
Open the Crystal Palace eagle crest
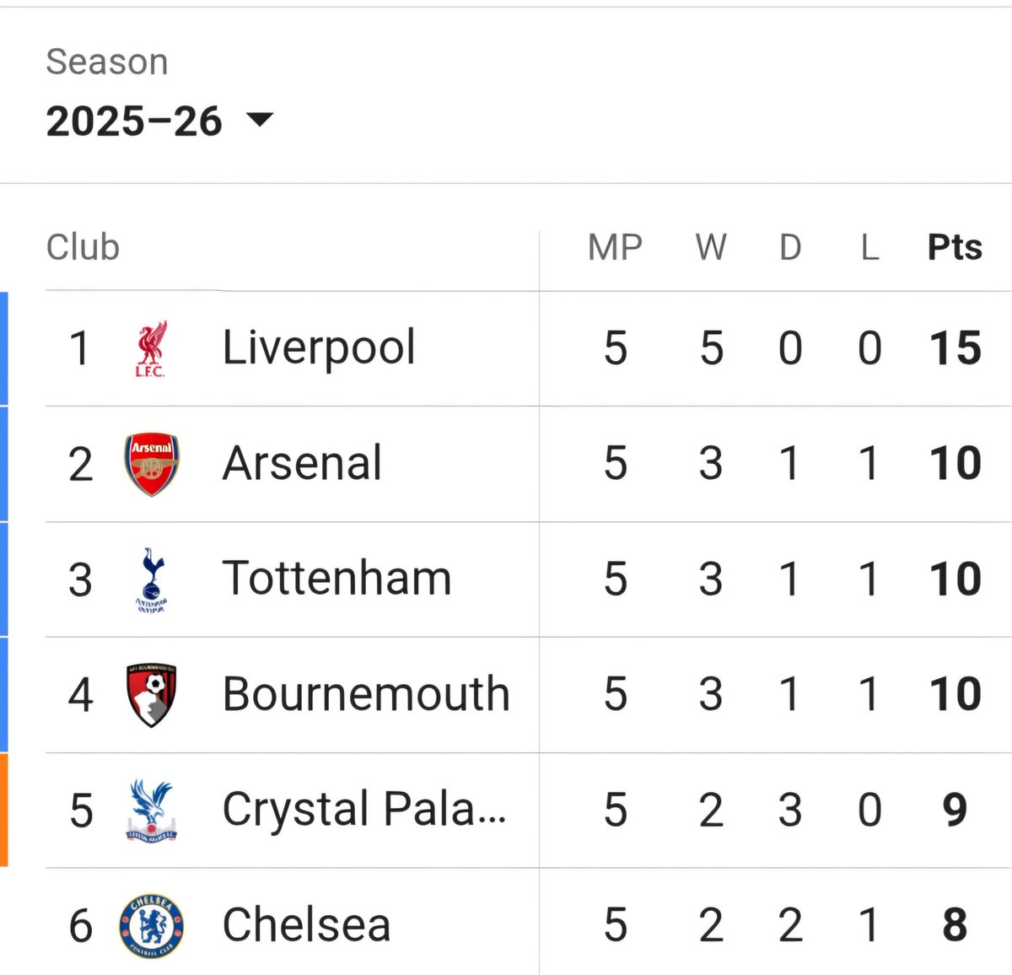(x=152, y=811)
